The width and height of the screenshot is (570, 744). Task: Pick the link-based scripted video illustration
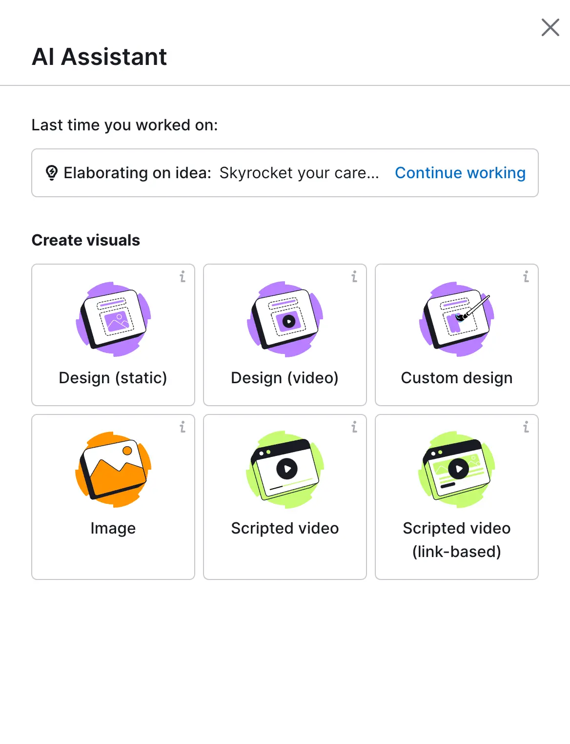(457, 470)
